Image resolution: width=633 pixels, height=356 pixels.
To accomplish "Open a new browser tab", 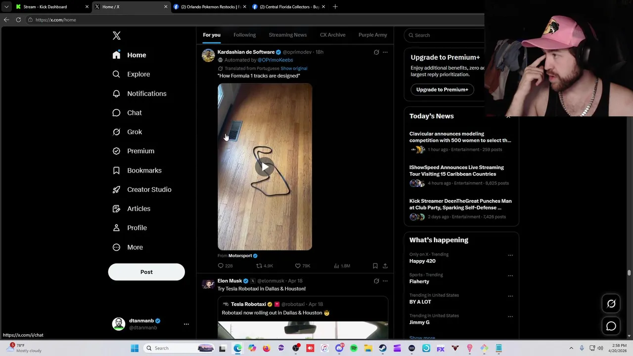I will (x=335, y=6).
